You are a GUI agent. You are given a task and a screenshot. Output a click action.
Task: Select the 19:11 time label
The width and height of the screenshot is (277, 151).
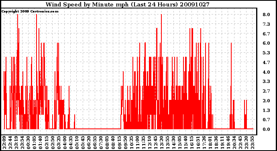point(222,143)
